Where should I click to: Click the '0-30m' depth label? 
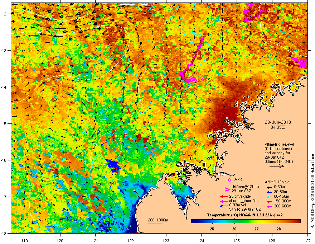click(279, 187)
